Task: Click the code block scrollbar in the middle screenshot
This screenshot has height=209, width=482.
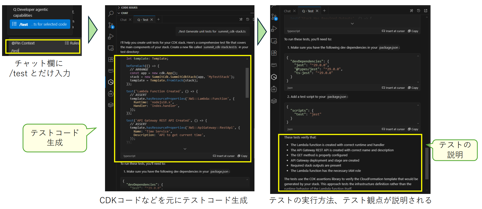Action: point(247,83)
